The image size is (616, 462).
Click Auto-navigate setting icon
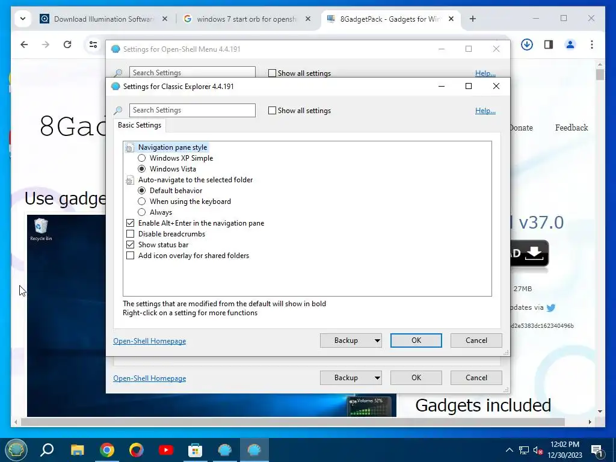click(129, 180)
